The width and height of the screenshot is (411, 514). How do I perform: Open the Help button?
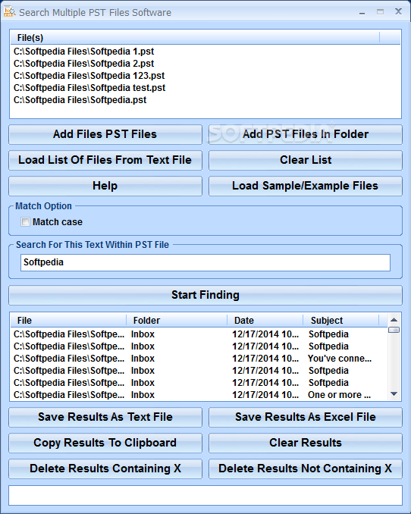[x=105, y=186]
